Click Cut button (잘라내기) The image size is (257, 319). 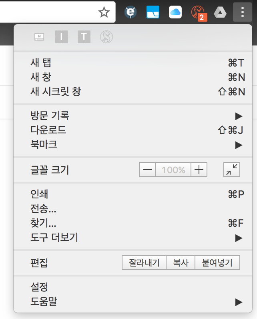click(x=144, y=262)
